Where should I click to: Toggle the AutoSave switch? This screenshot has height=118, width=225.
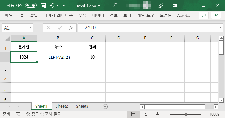pyautogui.click(x=31, y=6)
